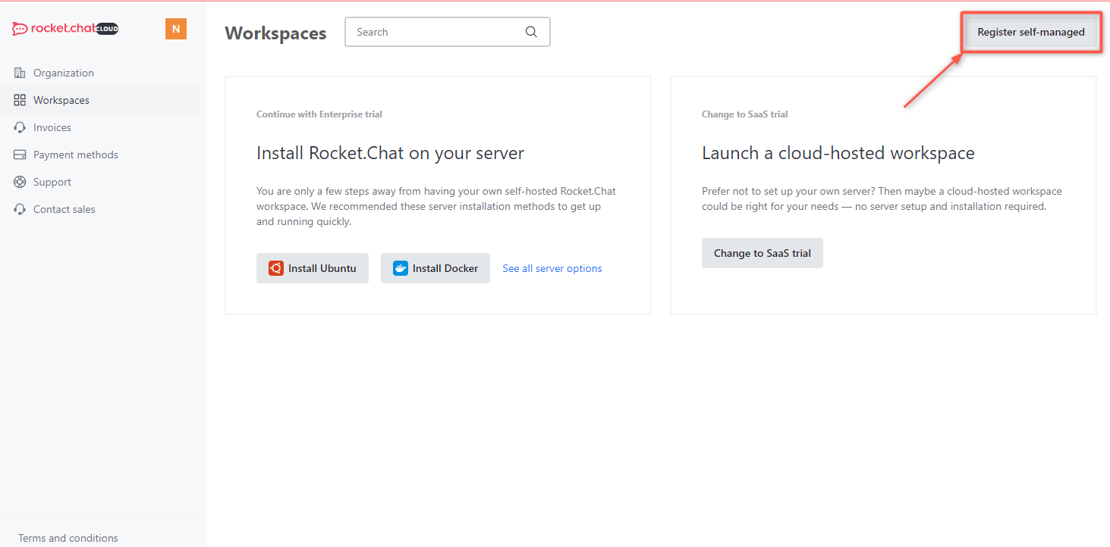Click the Support lifebuoy icon
Viewport: 1110px width, 547px height.
tap(20, 182)
